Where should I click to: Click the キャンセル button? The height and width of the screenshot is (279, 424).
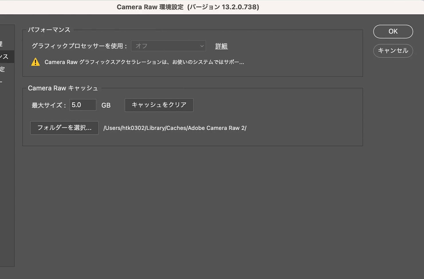[x=393, y=51]
